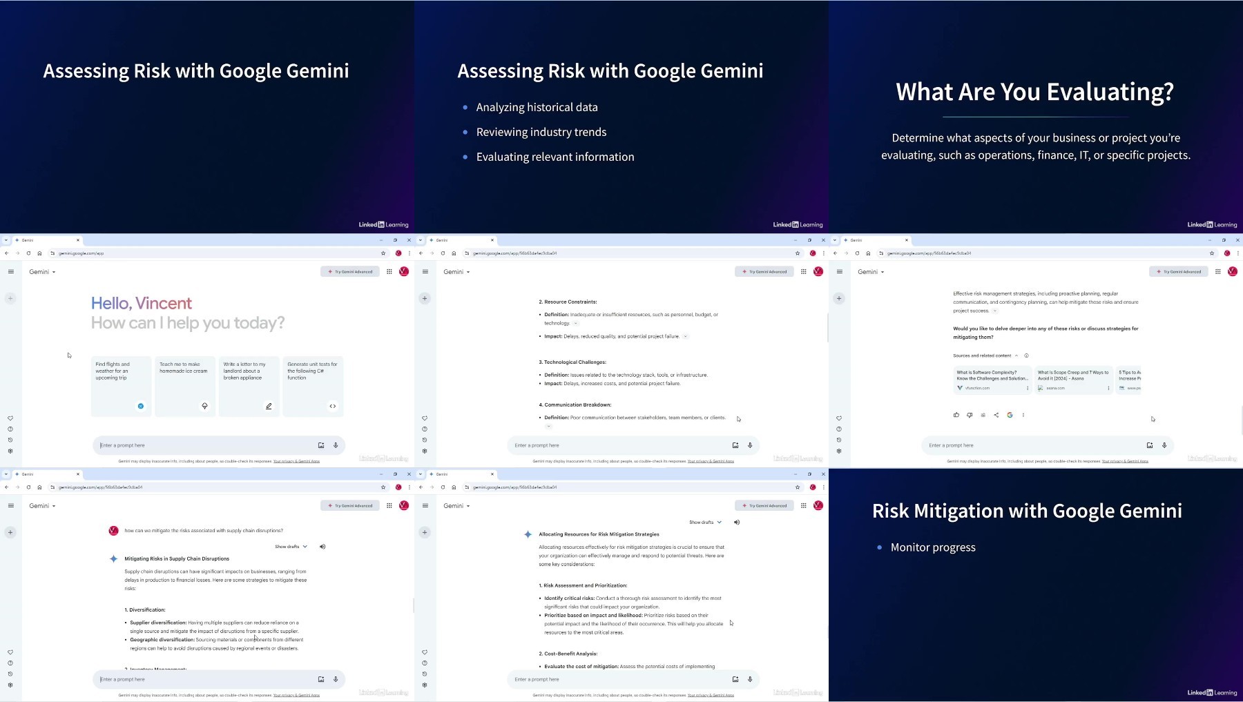This screenshot has height=702, width=1243.
Task: Open Chrome menu in the Sources and related content window
Action: (1237, 253)
